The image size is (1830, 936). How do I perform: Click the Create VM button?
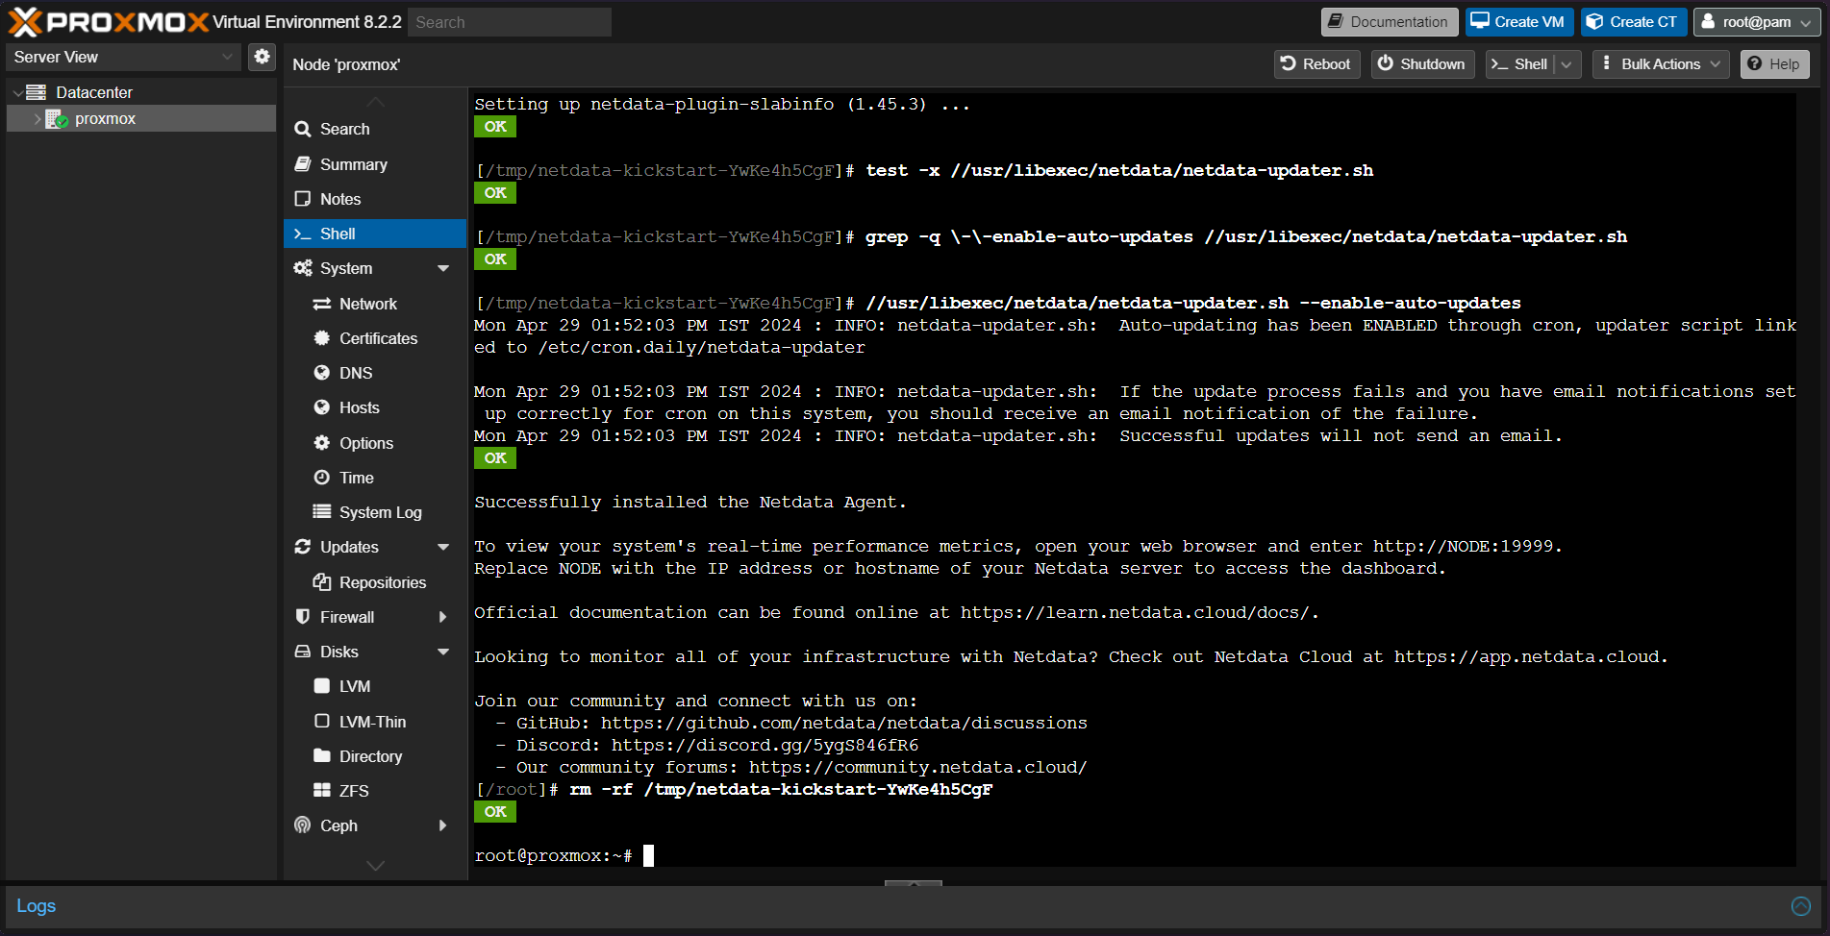pyautogui.click(x=1518, y=21)
